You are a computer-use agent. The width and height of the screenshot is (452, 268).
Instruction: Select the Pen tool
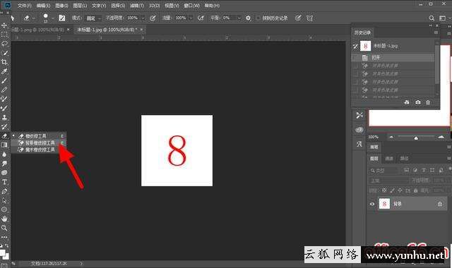tap(4, 191)
